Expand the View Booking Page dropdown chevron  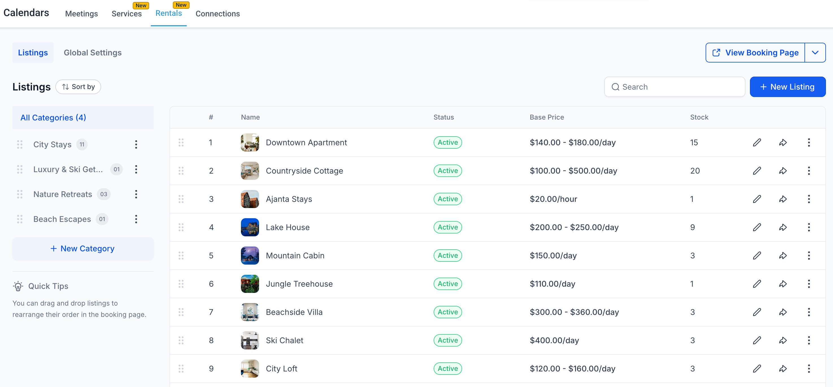[815, 52]
